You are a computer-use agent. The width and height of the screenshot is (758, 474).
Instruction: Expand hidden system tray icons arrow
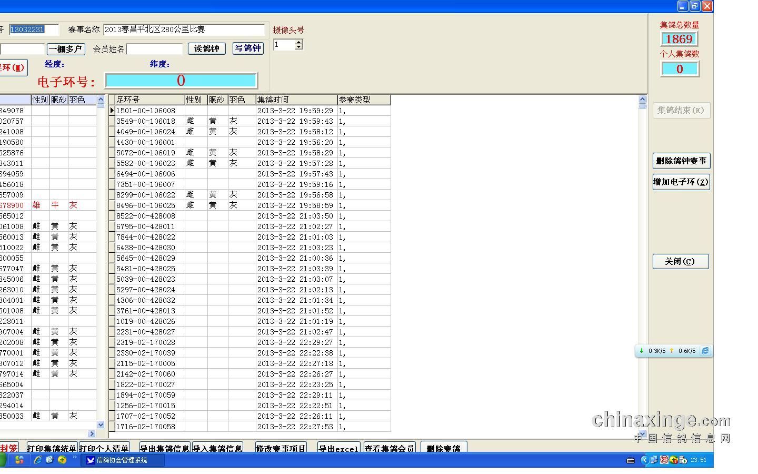coord(643,460)
